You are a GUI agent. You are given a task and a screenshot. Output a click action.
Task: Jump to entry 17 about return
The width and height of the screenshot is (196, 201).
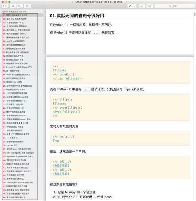click(x=17, y=74)
